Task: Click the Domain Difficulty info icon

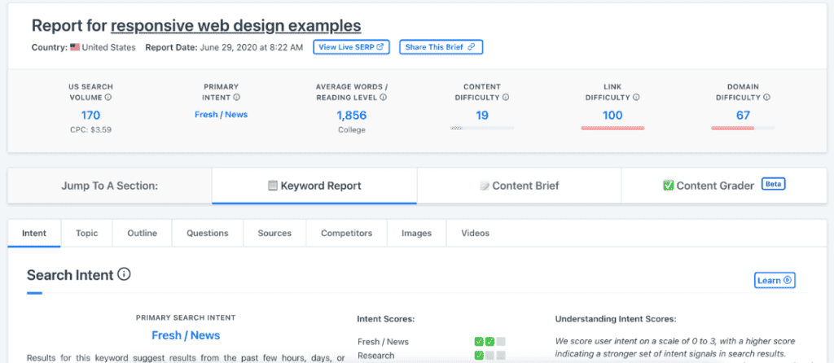Action: click(x=767, y=97)
